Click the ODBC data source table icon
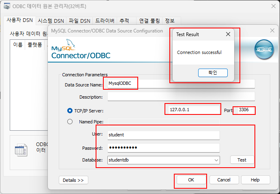The width and height of the screenshot is (280, 194). [x=21, y=150]
